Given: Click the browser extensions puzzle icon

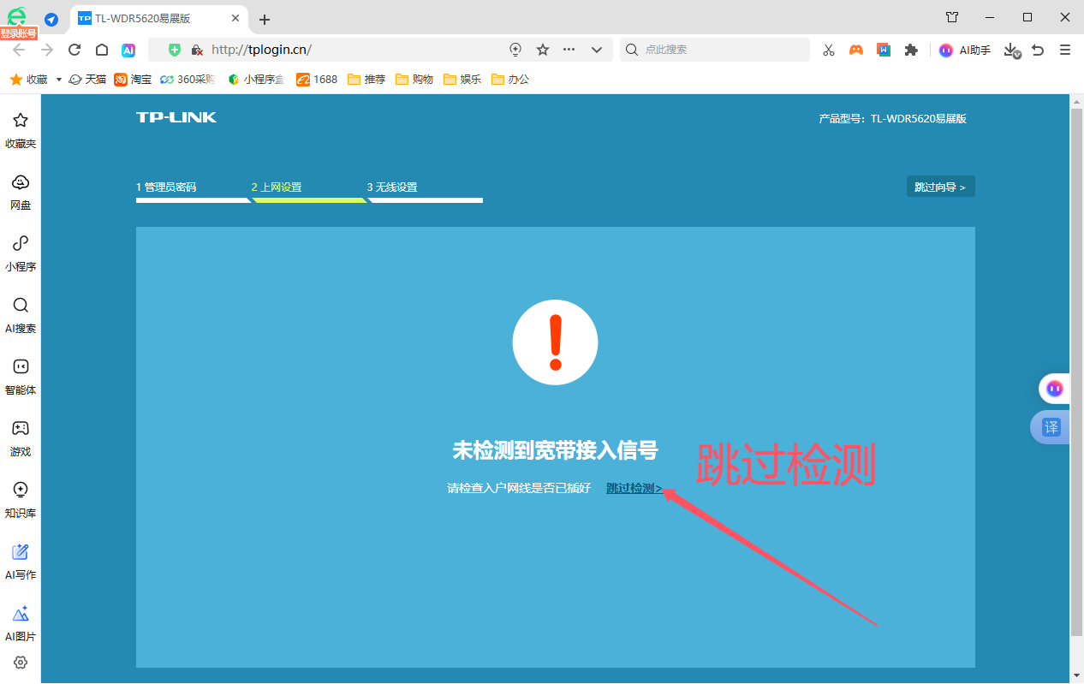Looking at the screenshot, I should [x=911, y=50].
